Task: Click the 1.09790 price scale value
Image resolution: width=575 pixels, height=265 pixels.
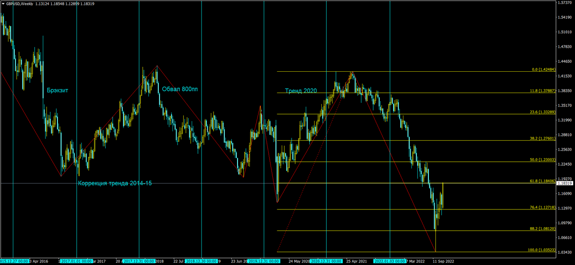Action: click(565, 223)
